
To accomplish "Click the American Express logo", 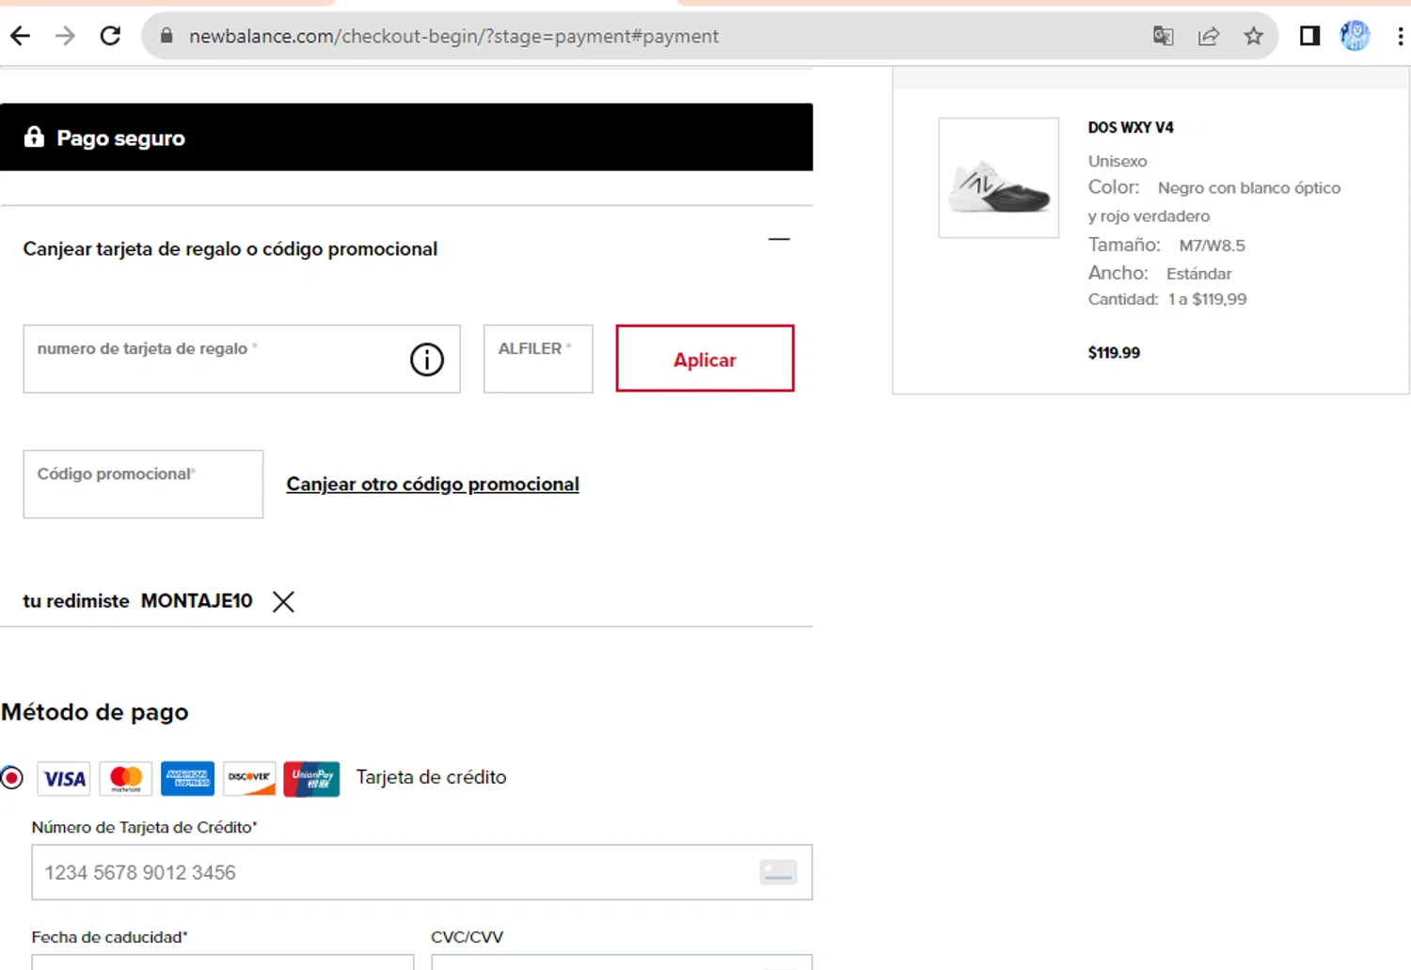I will click(187, 778).
